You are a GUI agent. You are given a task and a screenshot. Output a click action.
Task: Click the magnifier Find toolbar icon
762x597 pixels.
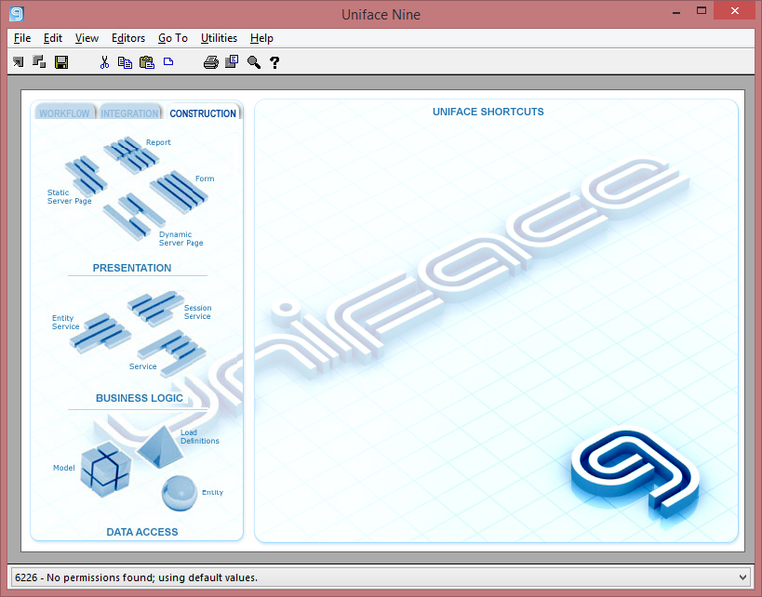(x=254, y=62)
